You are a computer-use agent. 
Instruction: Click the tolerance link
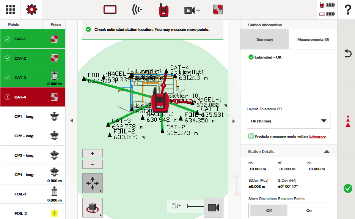coord(317,136)
